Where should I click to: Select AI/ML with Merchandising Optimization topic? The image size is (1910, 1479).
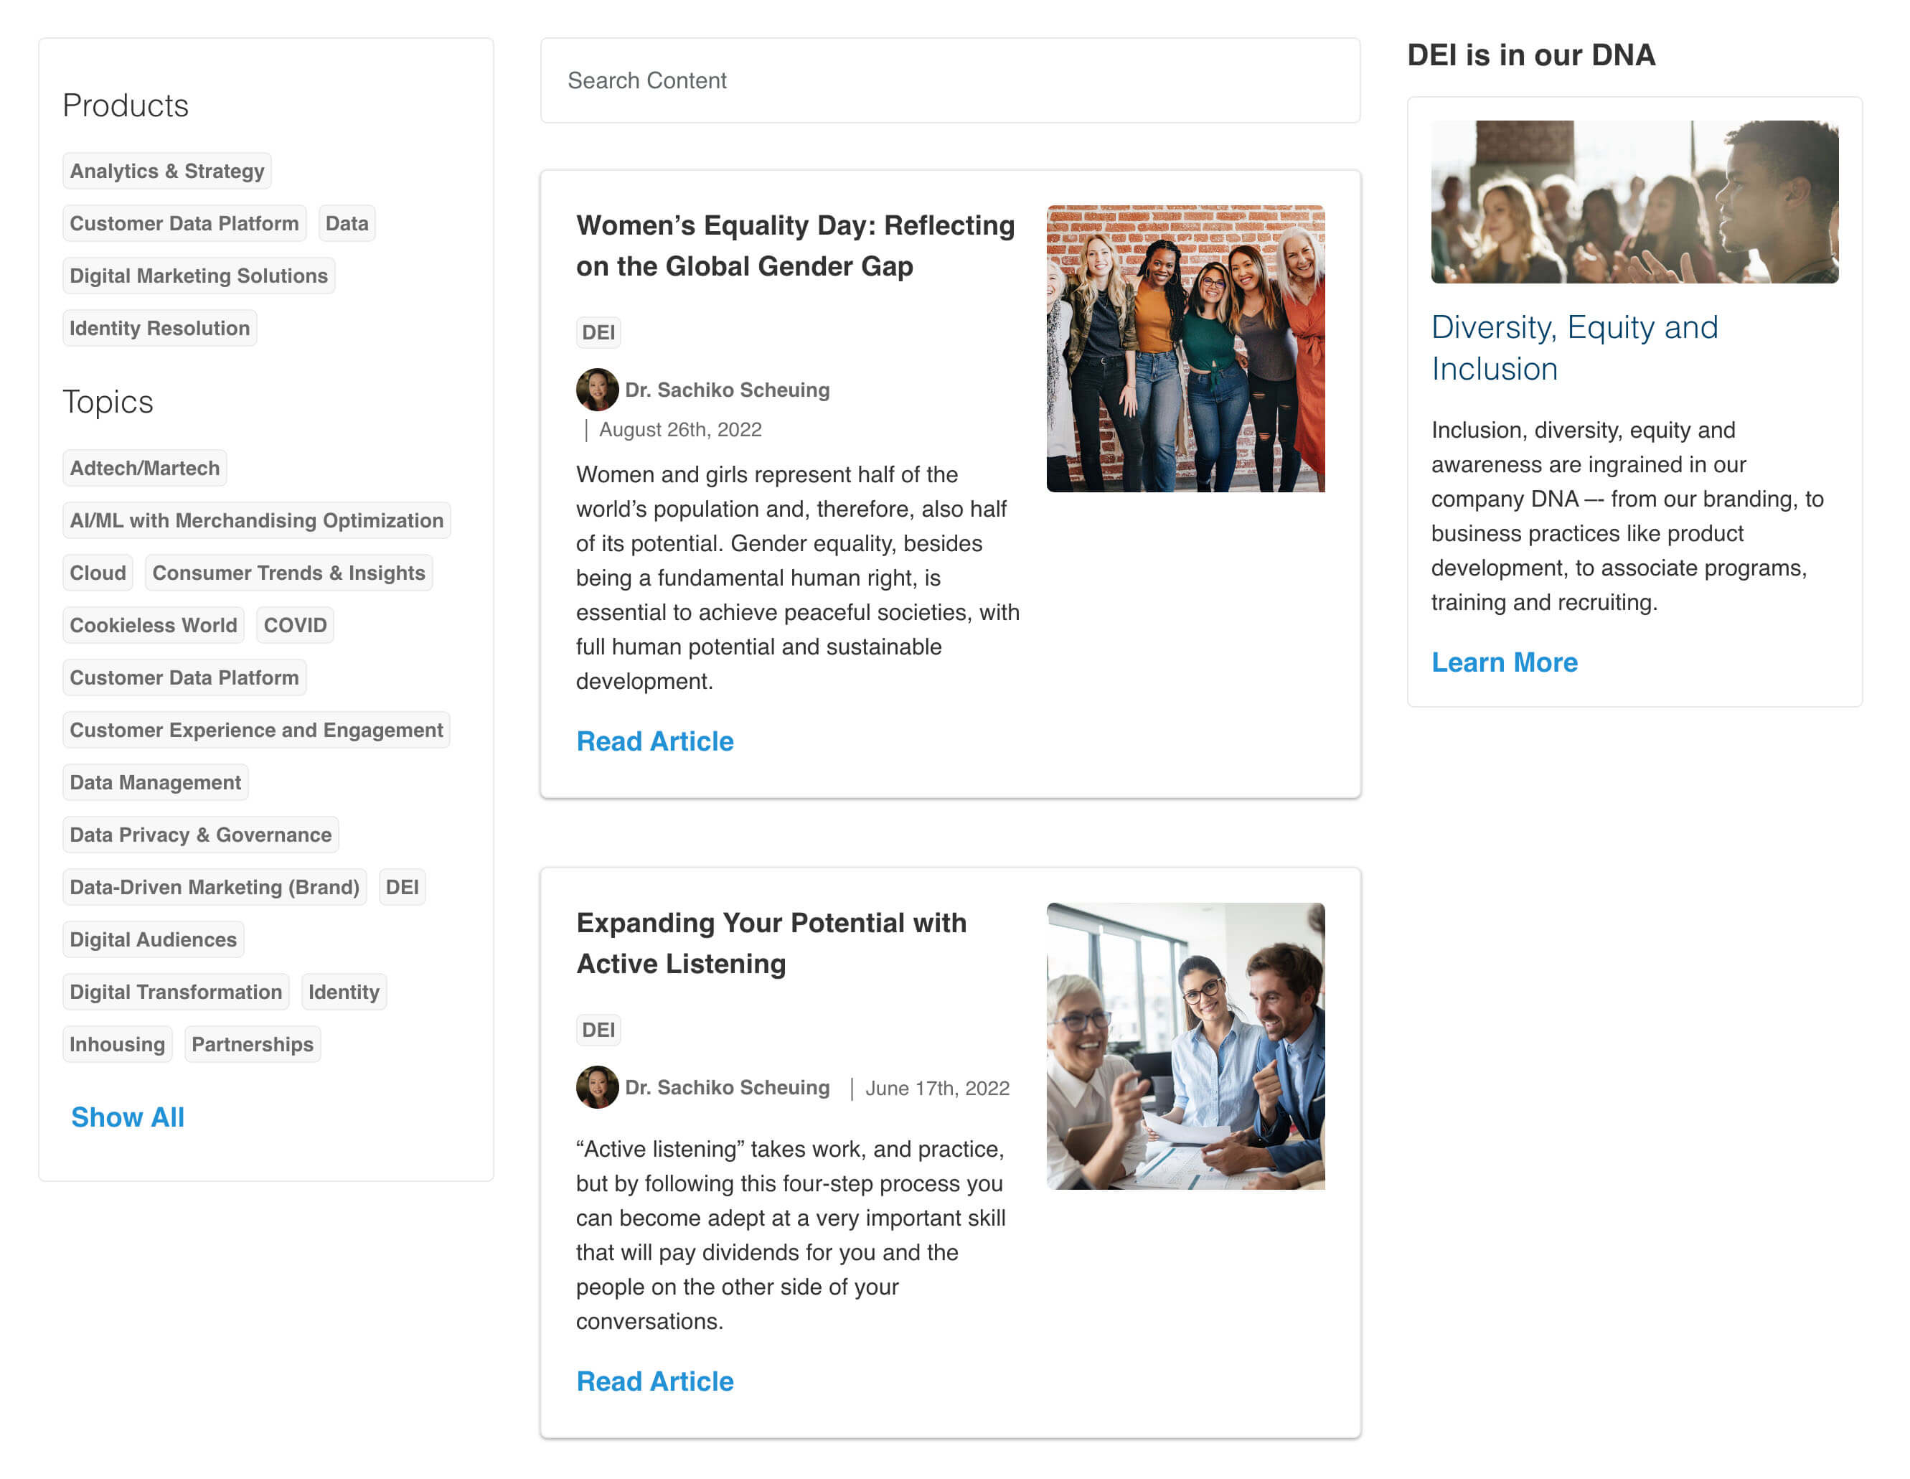(256, 521)
